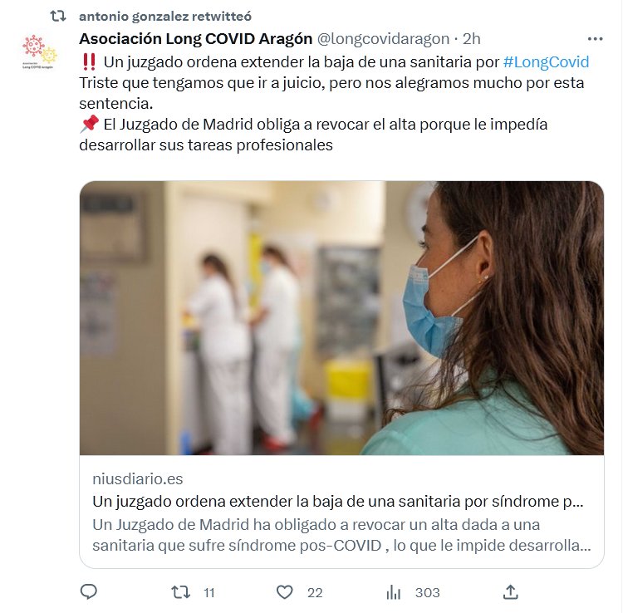Retweet this post using the retweet icon
Viewport: 623px width, 613px height.
[x=180, y=592]
